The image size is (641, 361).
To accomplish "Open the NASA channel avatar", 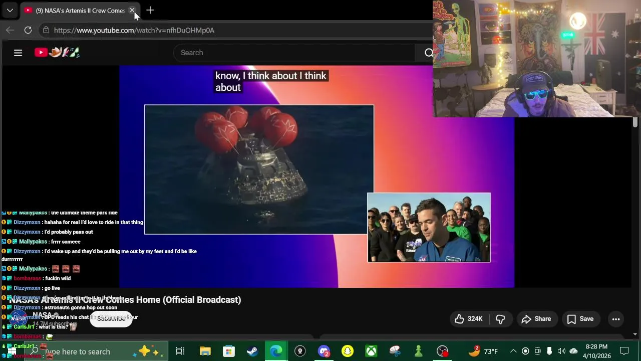I will (19, 318).
